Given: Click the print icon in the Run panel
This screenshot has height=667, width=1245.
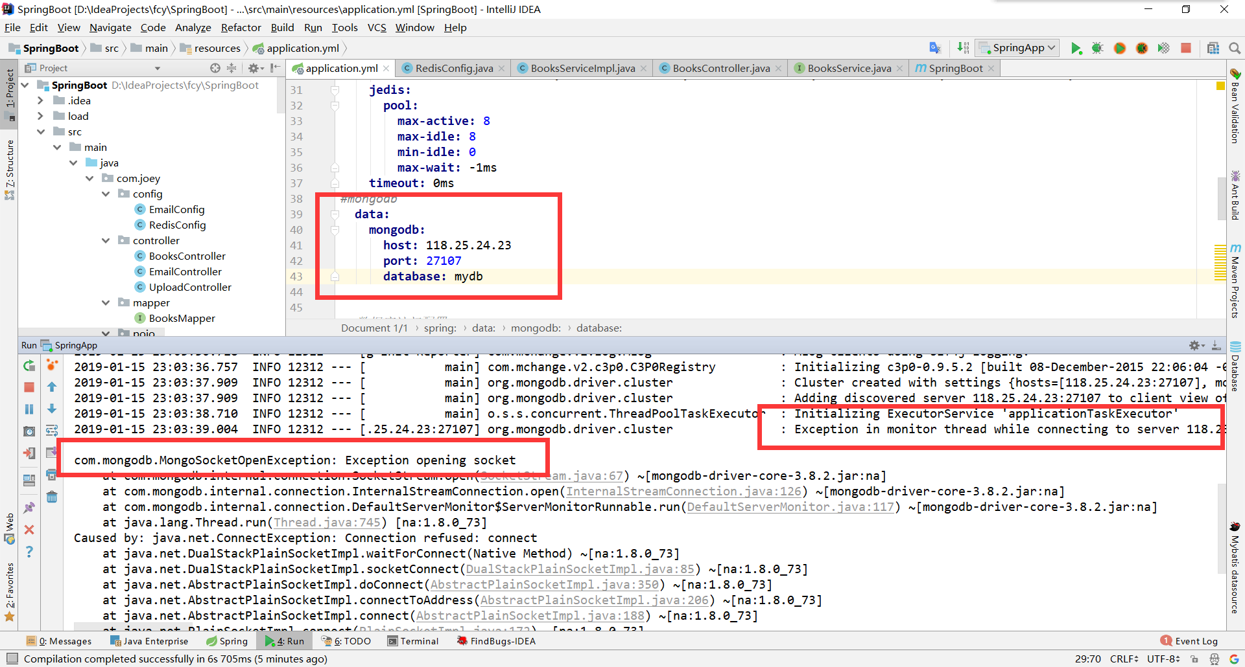Looking at the screenshot, I should [52, 475].
